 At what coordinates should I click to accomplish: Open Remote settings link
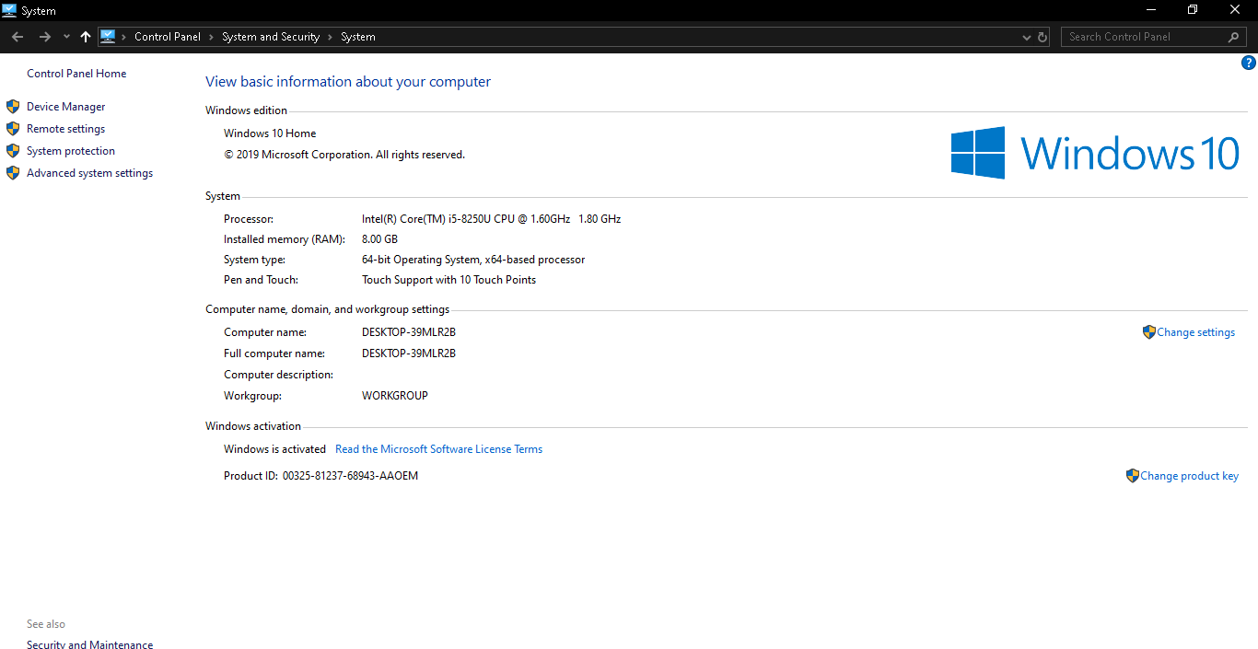pos(66,129)
